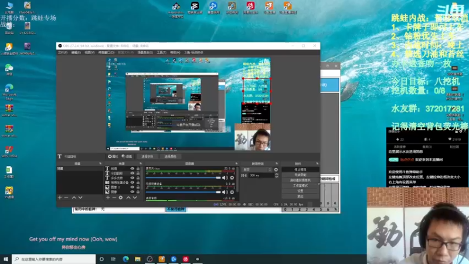This screenshot has height=264, width=469.
Task: Open YY语音 desktop icon
Action: [9, 192]
